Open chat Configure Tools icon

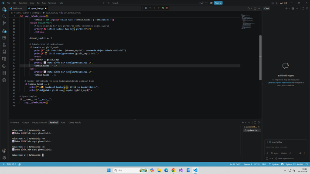pos(290,153)
